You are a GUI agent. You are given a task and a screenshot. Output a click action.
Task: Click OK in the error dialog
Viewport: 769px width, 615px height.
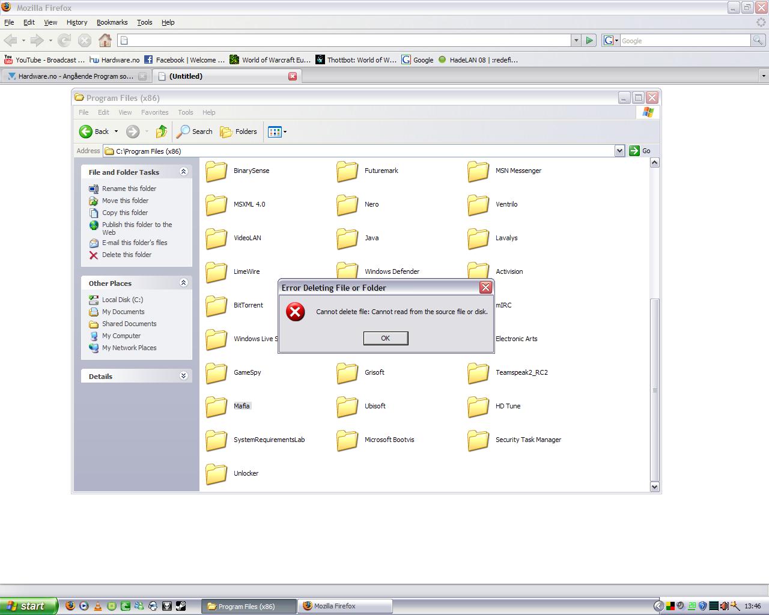coord(386,338)
